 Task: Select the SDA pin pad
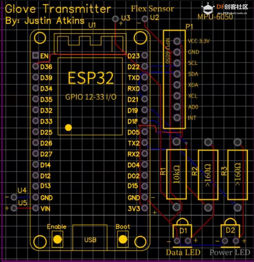click(177, 74)
